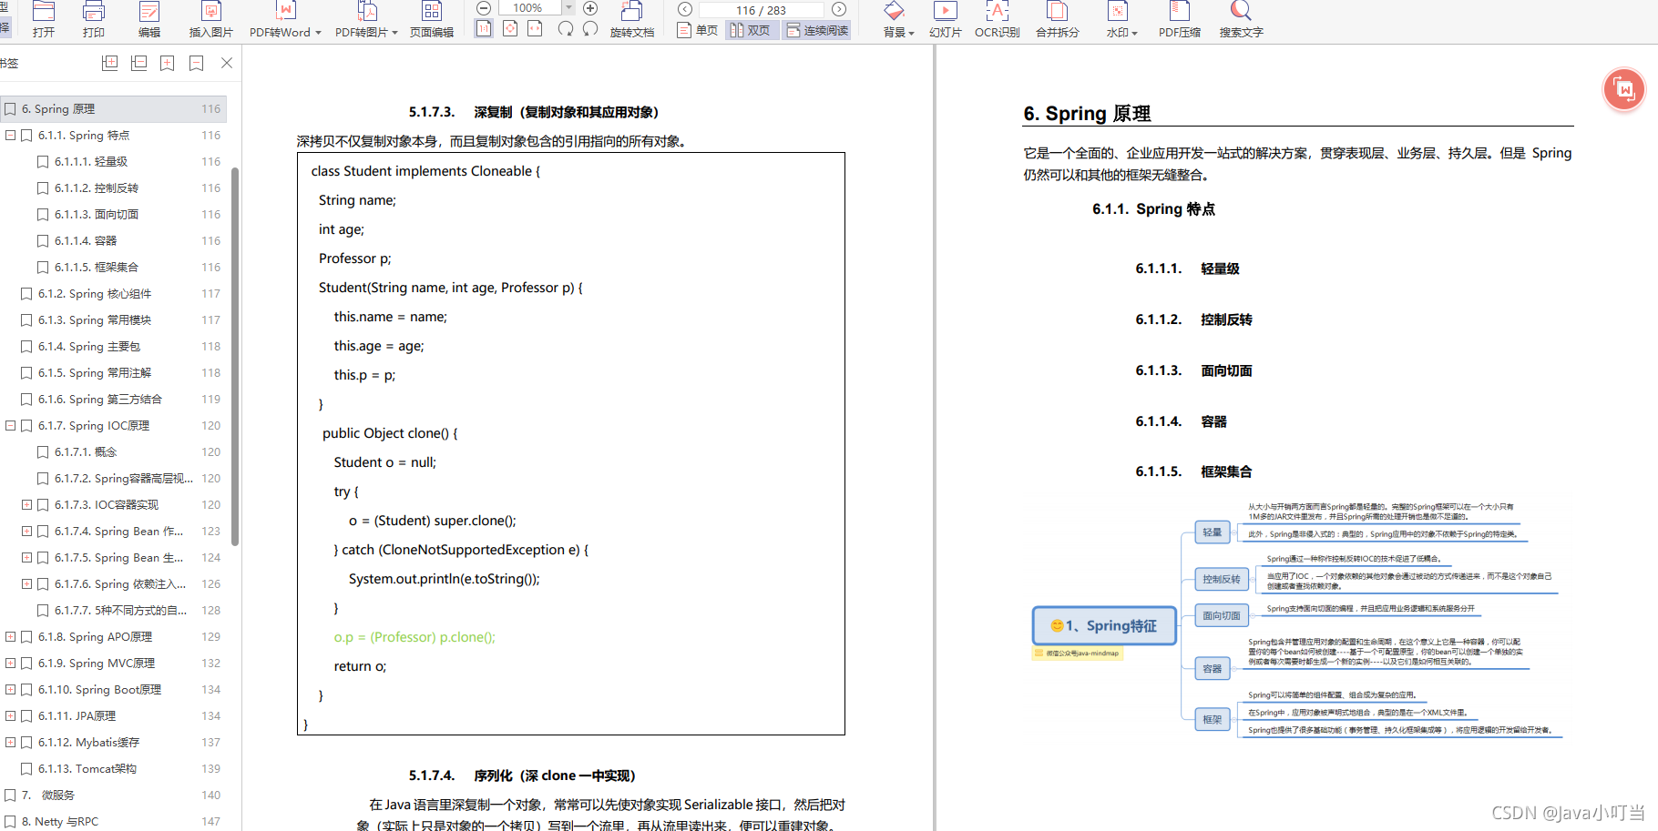Expand the 6.1.7.4. Spring Bean bookmark
Screen dimensions: 1658x831
(x=26, y=531)
